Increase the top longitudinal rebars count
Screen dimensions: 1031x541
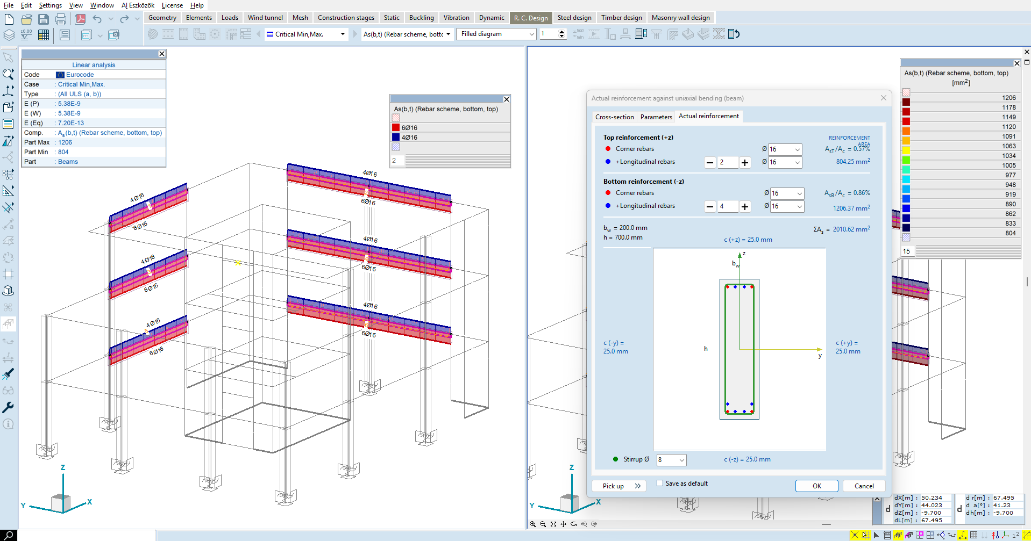(x=745, y=162)
